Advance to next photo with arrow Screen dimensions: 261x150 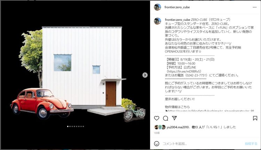[145, 75]
